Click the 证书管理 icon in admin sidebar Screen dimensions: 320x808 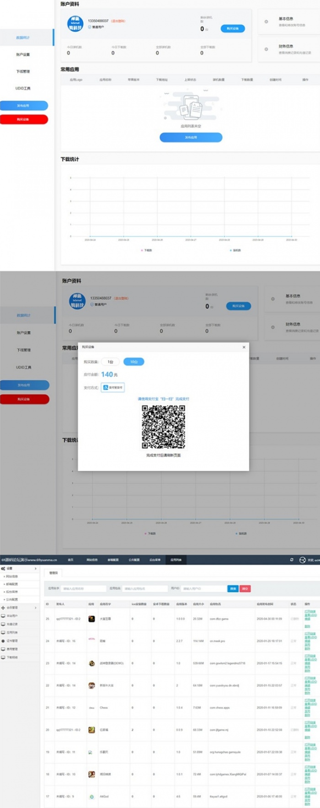coord(3,641)
